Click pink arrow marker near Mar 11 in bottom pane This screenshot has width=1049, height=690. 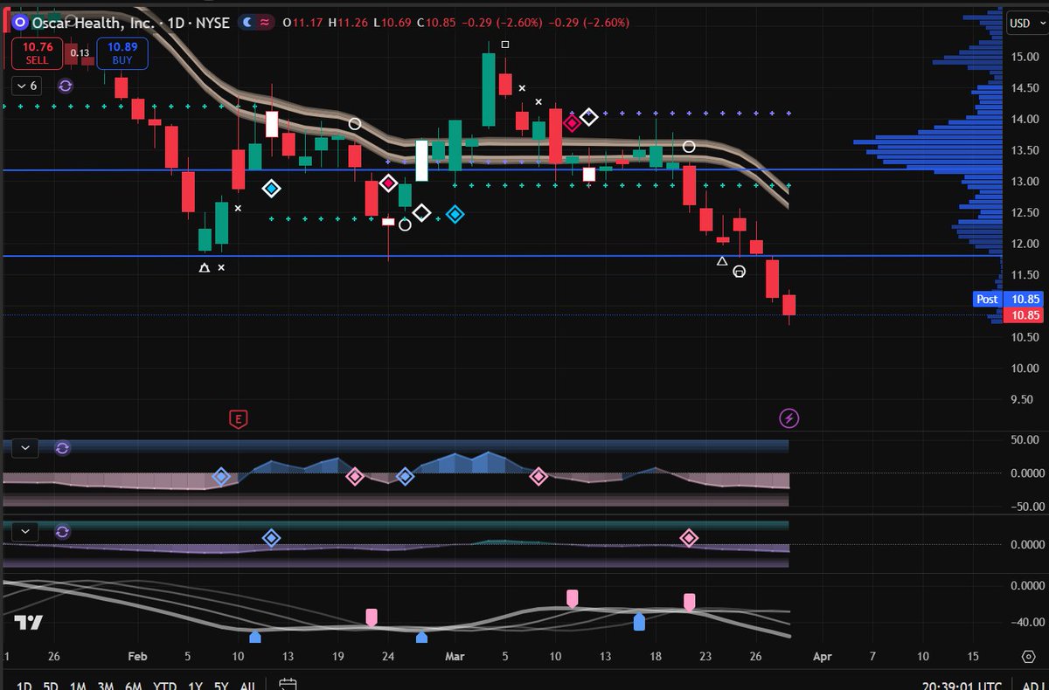point(573,598)
